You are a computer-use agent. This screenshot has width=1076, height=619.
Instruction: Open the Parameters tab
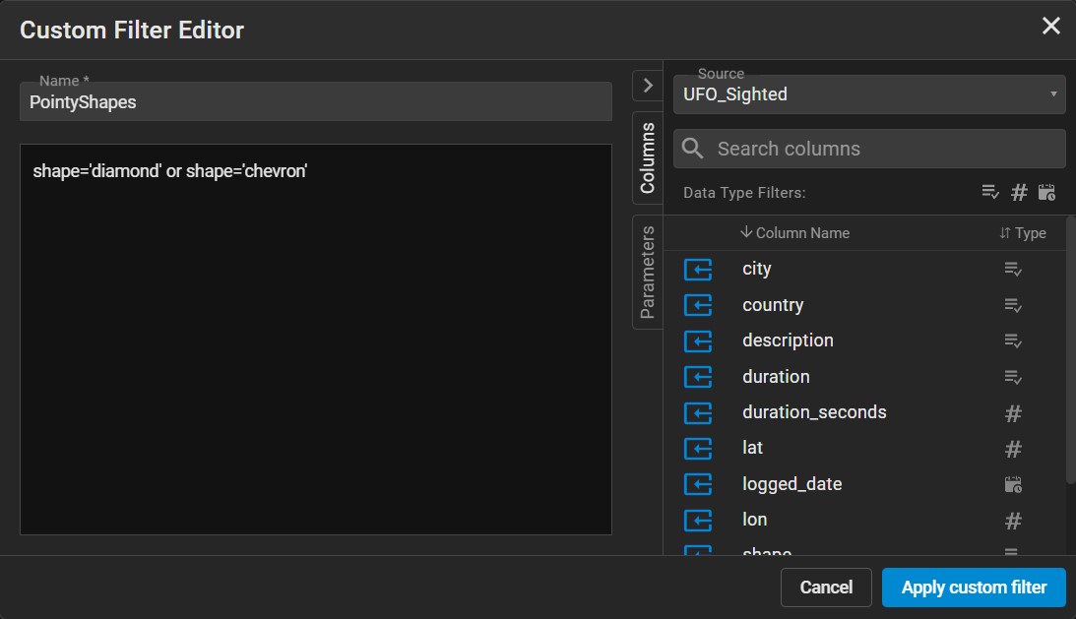(x=647, y=272)
